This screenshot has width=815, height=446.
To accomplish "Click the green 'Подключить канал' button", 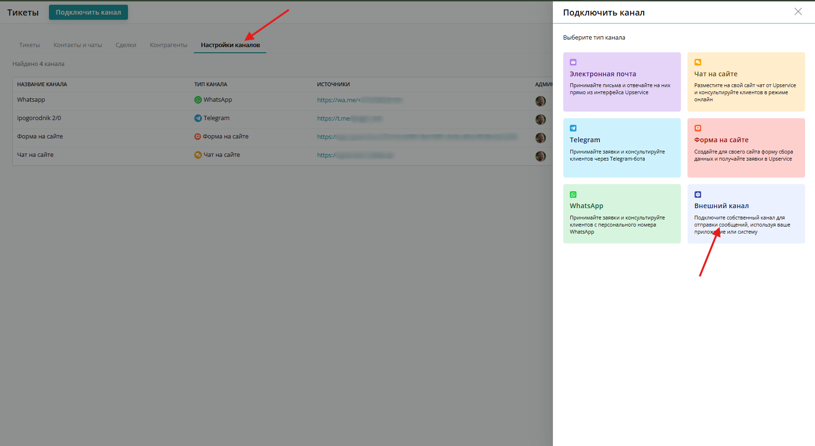I will tap(88, 12).
